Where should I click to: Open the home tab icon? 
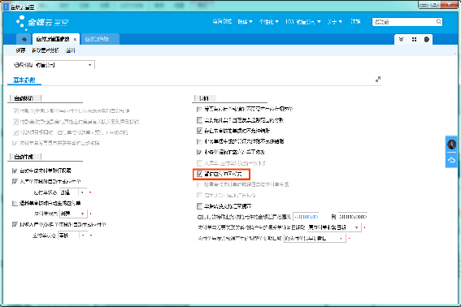coord(24,39)
